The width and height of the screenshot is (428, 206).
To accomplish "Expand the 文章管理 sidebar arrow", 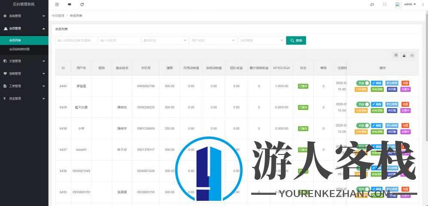I will click(44, 61).
